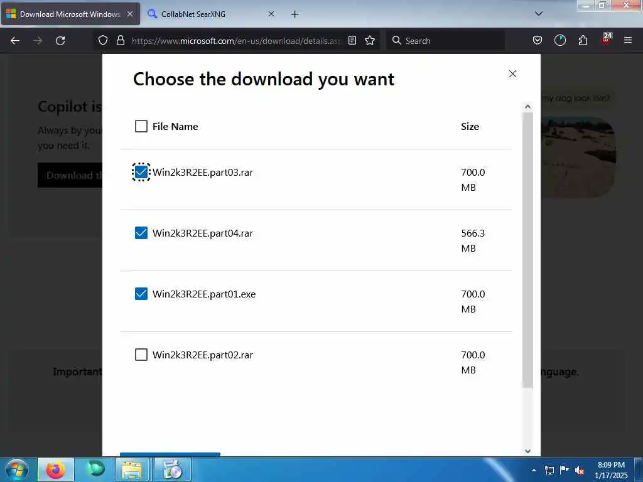Click the Show desktop strip in taskbar
This screenshot has height=482, width=643.
tap(639, 469)
